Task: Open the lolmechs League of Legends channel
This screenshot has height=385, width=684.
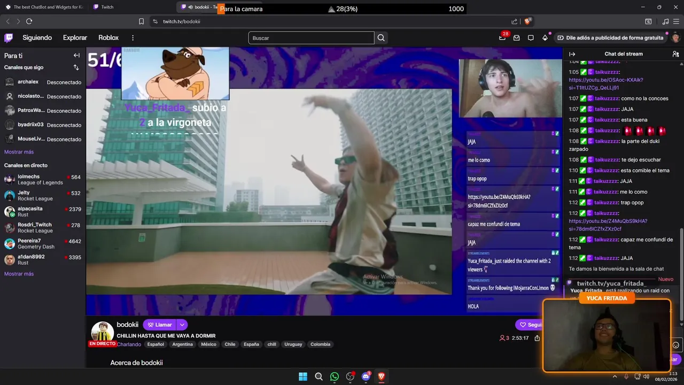Action: click(x=43, y=180)
